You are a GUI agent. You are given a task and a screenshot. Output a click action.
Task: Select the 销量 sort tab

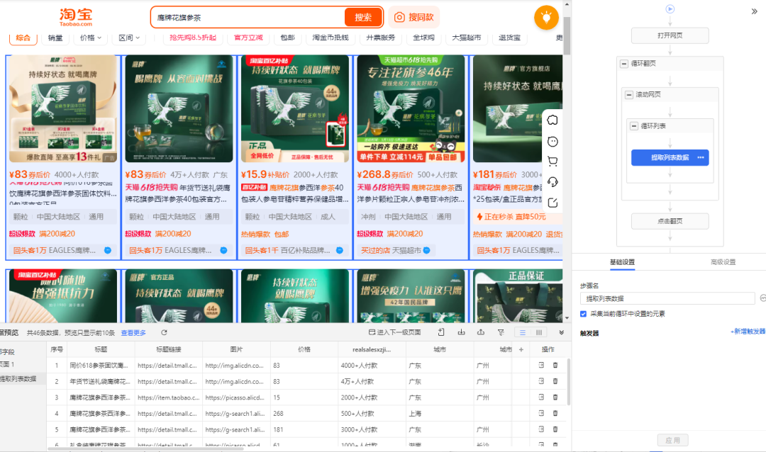point(55,38)
